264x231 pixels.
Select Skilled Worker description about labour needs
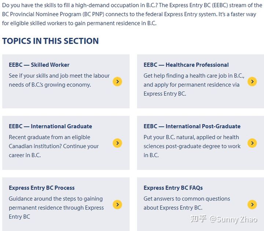(x=59, y=80)
